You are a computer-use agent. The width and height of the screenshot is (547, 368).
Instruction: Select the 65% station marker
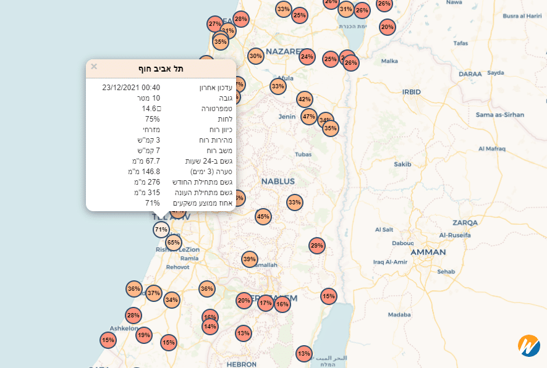click(174, 243)
